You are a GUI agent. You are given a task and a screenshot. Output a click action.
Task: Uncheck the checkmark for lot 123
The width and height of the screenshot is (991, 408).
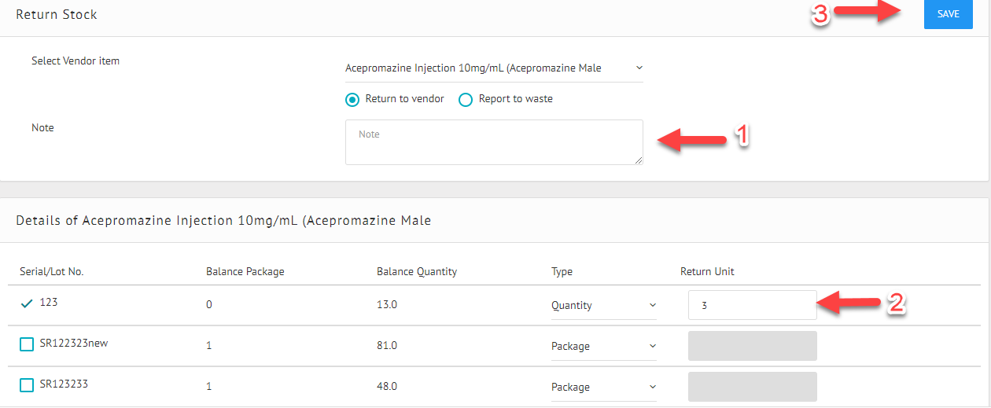27,303
